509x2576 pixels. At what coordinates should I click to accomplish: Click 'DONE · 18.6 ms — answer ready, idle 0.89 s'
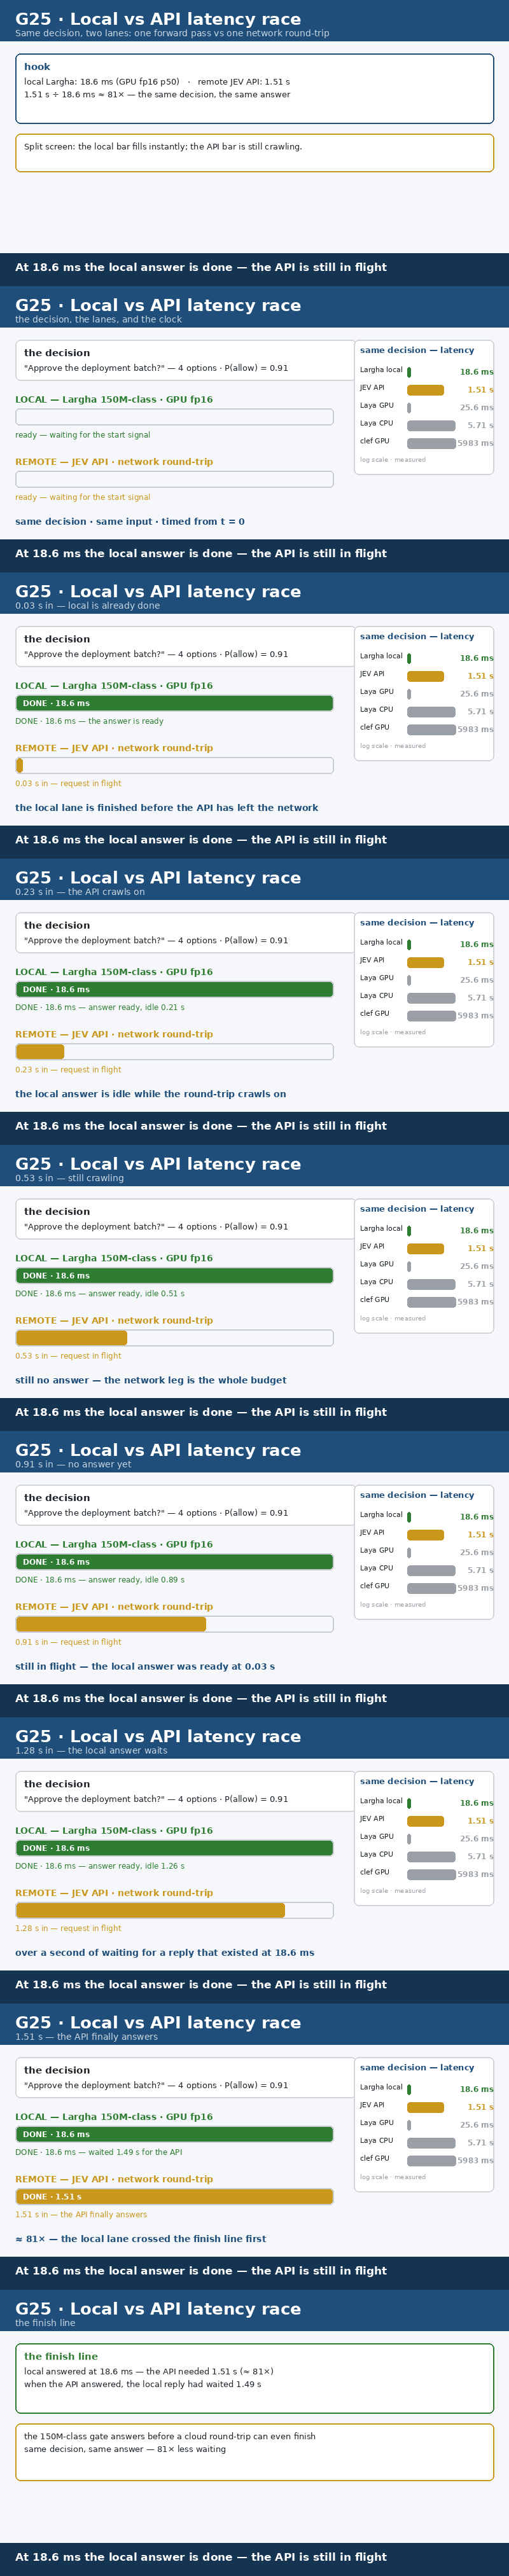100,1580
